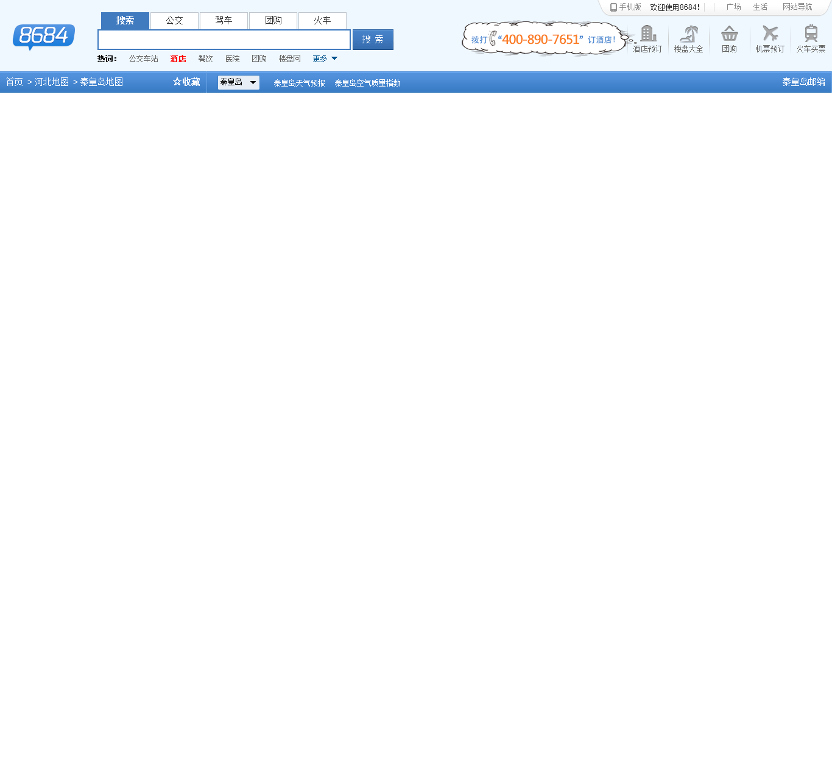Click the 8684 logo
832x757 pixels.
[x=44, y=37]
